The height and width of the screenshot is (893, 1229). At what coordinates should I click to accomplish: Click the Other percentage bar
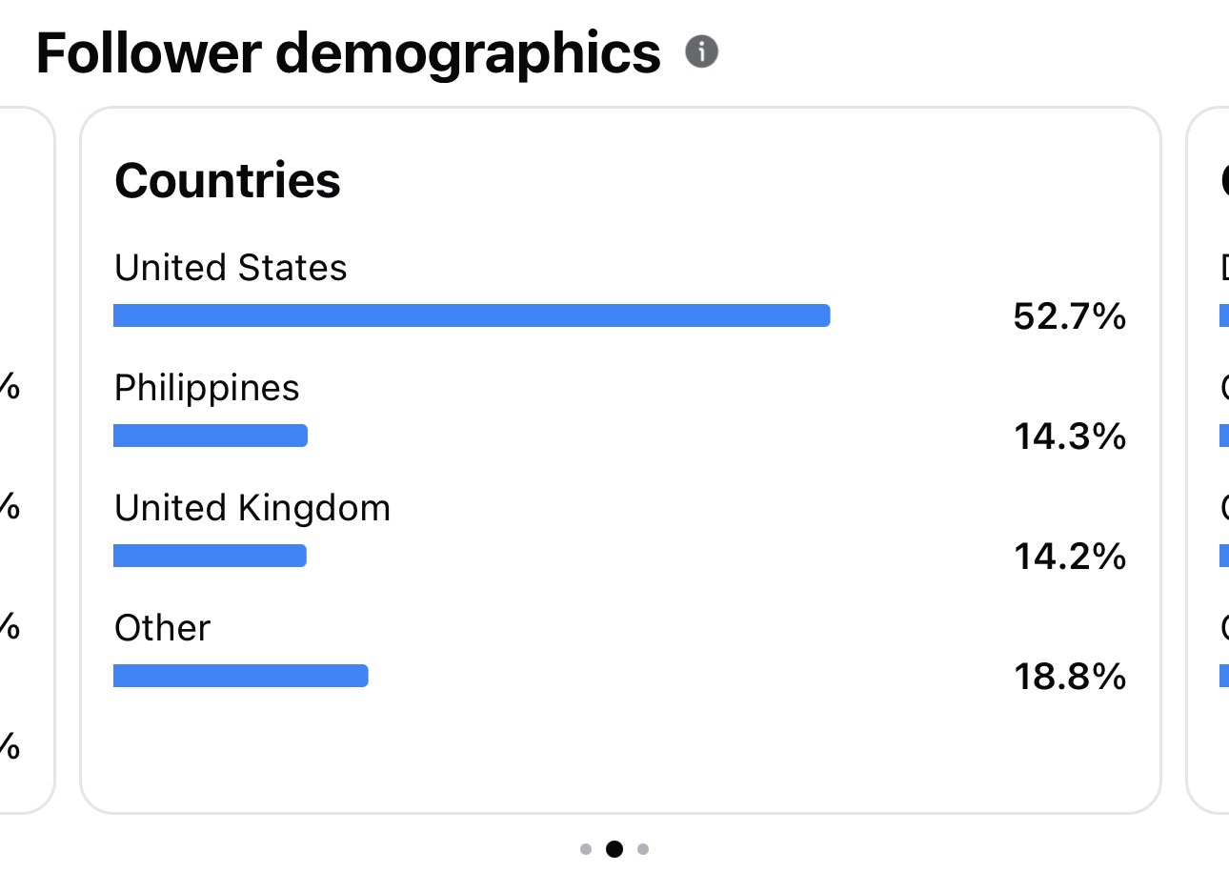click(x=241, y=676)
